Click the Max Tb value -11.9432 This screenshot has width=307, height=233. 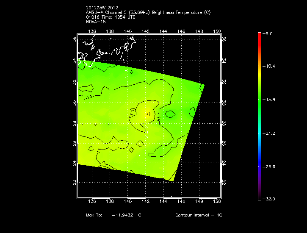tap(122, 215)
